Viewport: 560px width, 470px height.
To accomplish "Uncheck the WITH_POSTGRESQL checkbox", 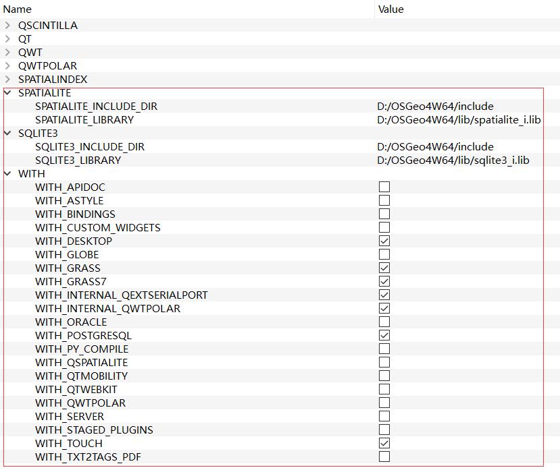I will [384, 335].
